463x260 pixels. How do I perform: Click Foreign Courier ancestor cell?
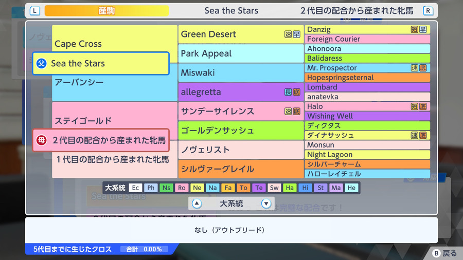(x=367, y=39)
